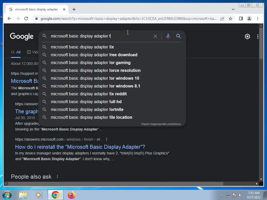This screenshot has height=200, width=267.
Task: Select suggestion ending in 'full hd'
Action: pyautogui.click(x=112, y=102)
